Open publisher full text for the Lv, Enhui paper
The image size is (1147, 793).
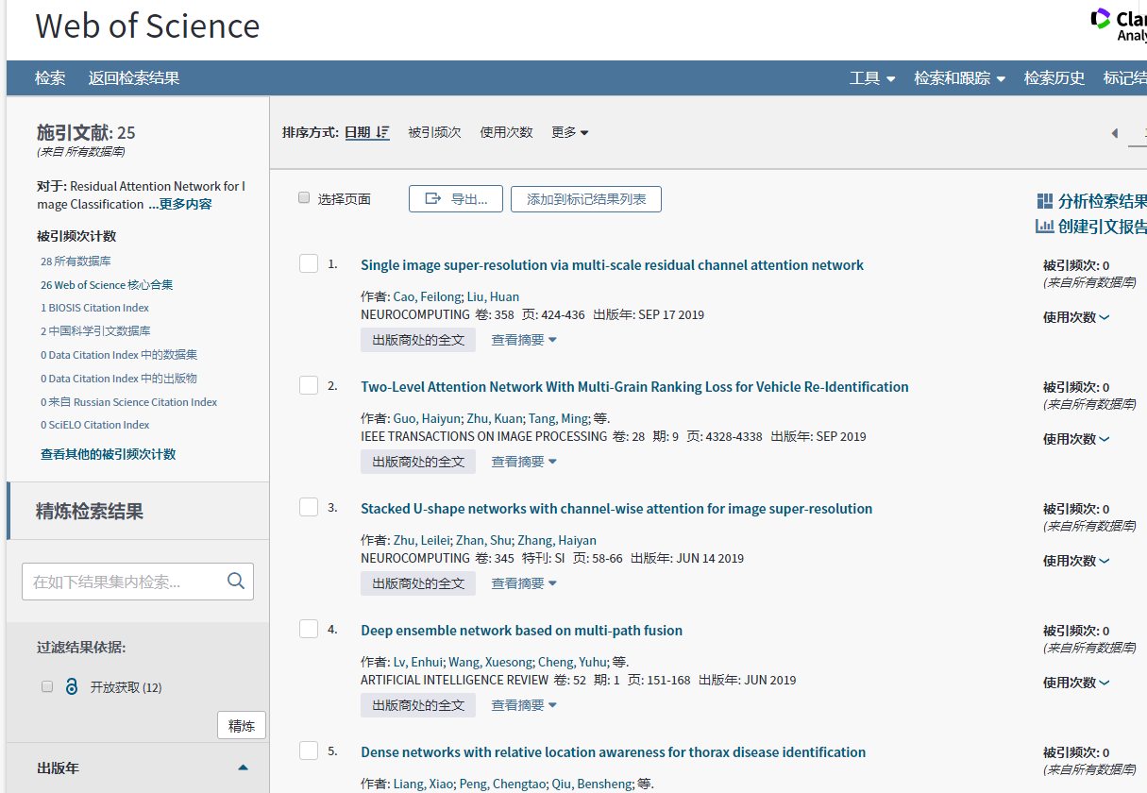pyautogui.click(x=418, y=705)
